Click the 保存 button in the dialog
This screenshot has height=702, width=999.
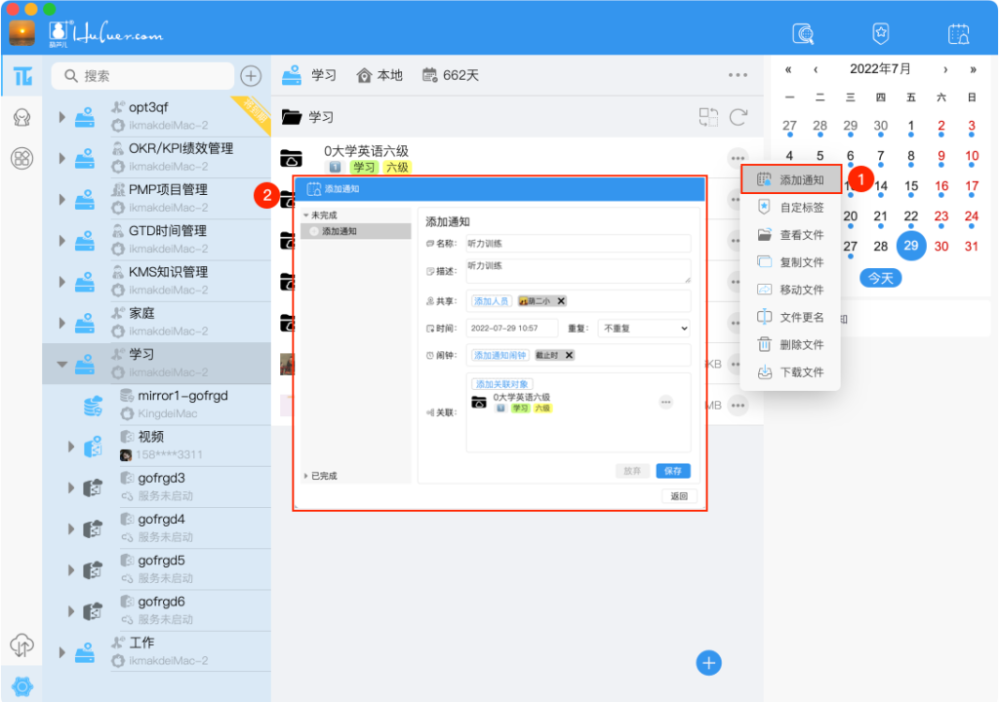click(x=673, y=471)
